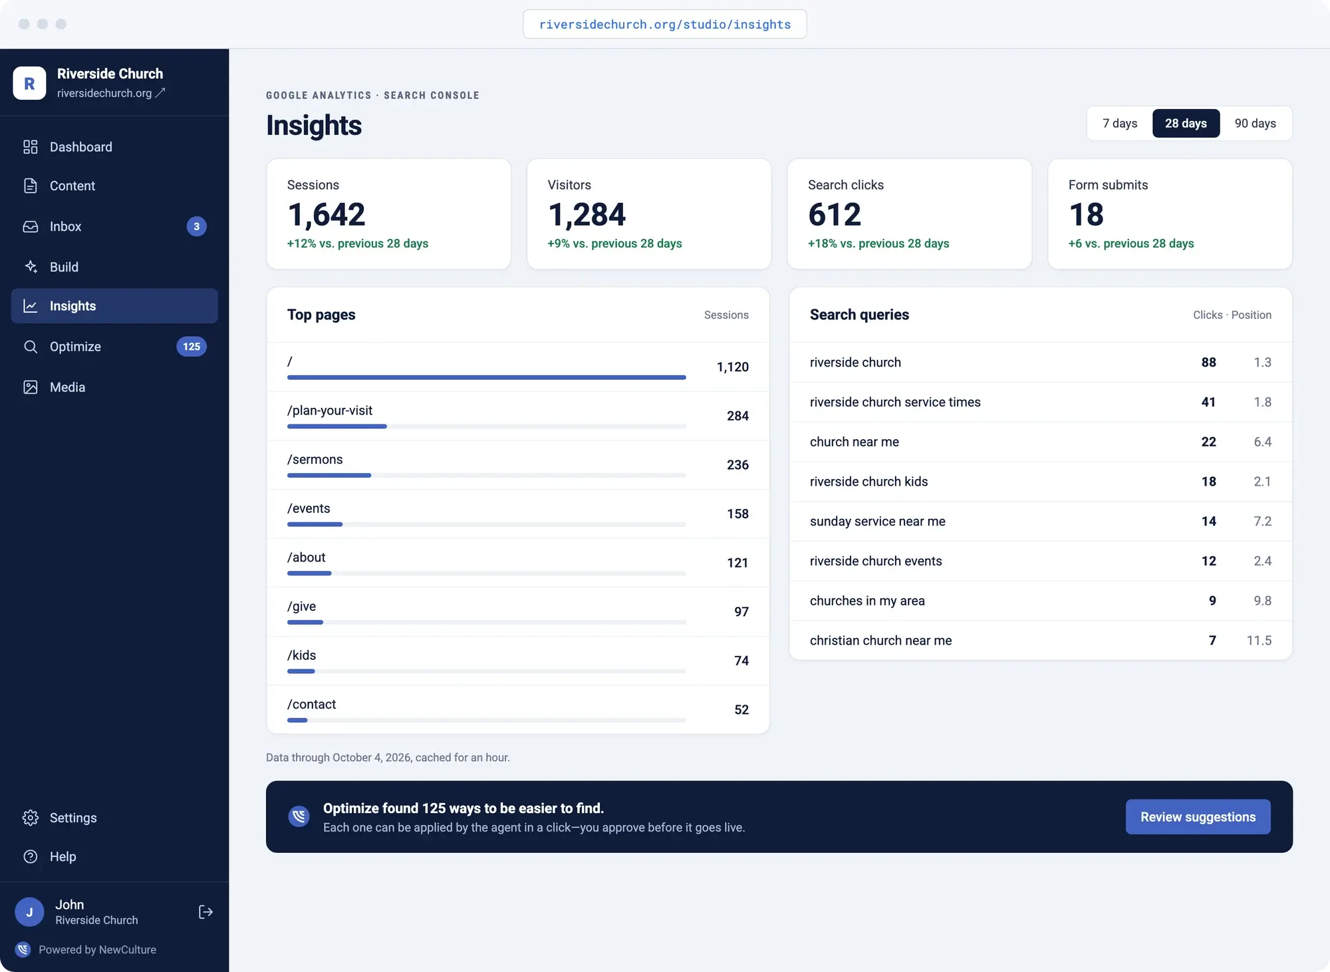This screenshot has height=972, width=1330.
Task: Click the Build sparkle icon
Action: pos(31,267)
